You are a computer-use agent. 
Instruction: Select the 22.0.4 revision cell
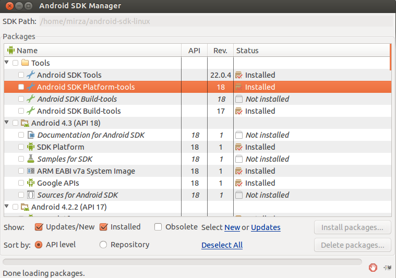pos(221,75)
